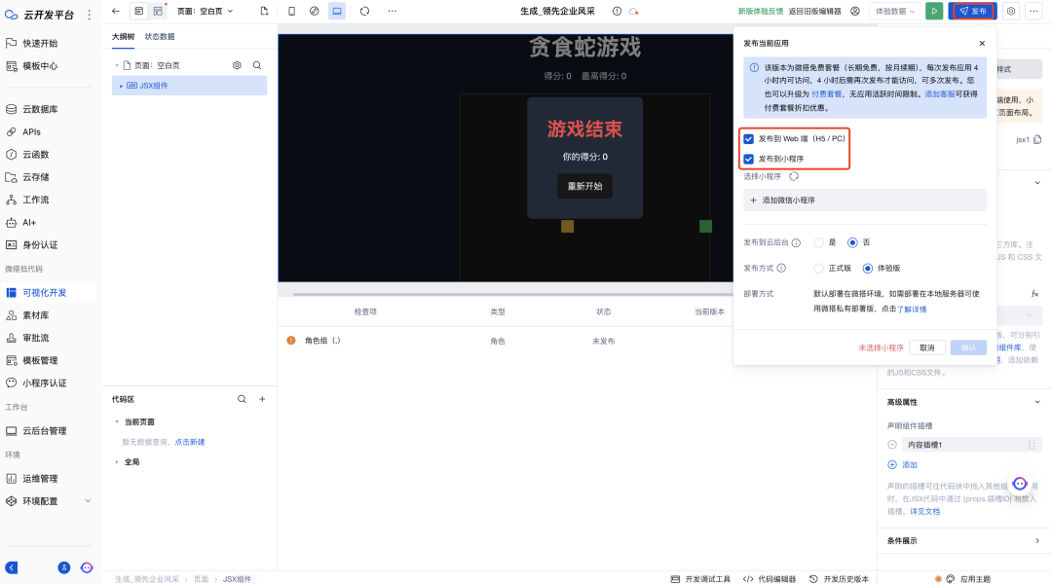Viewport: 1052px width, 584px height.
Task: Choose the 正式版 publish mode
Action: click(x=818, y=269)
